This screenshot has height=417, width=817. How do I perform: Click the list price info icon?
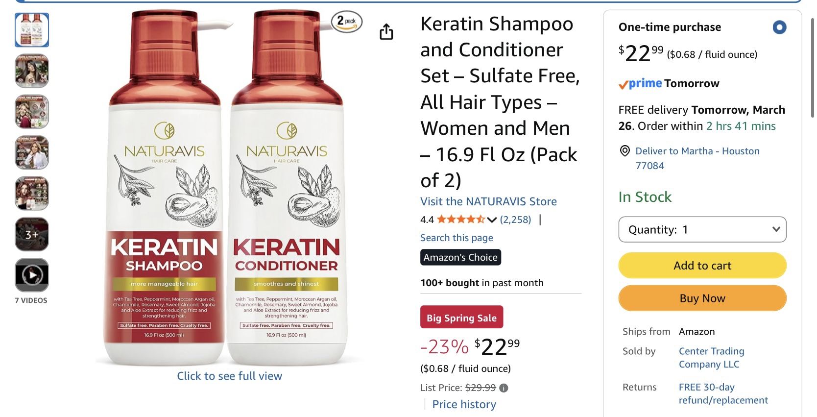coord(504,388)
